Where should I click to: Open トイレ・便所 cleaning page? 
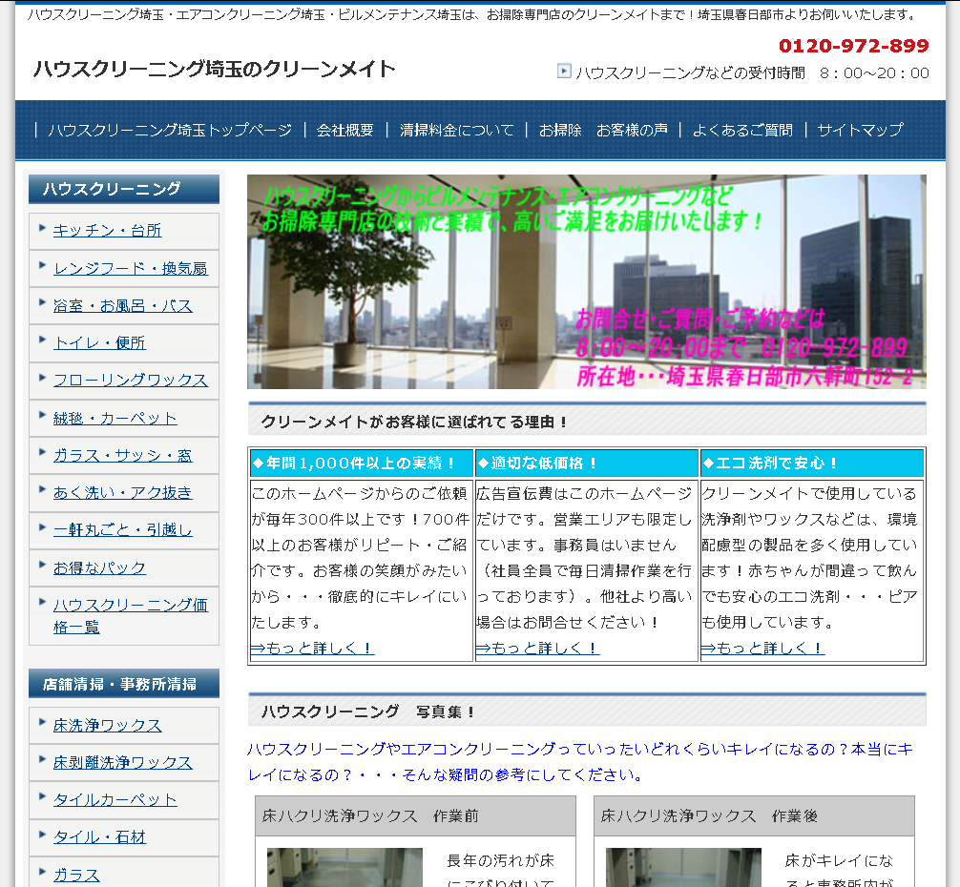click(99, 342)
